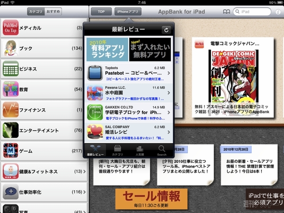
Task: Open the セール情報 orange banner
Action: (151, 199)
